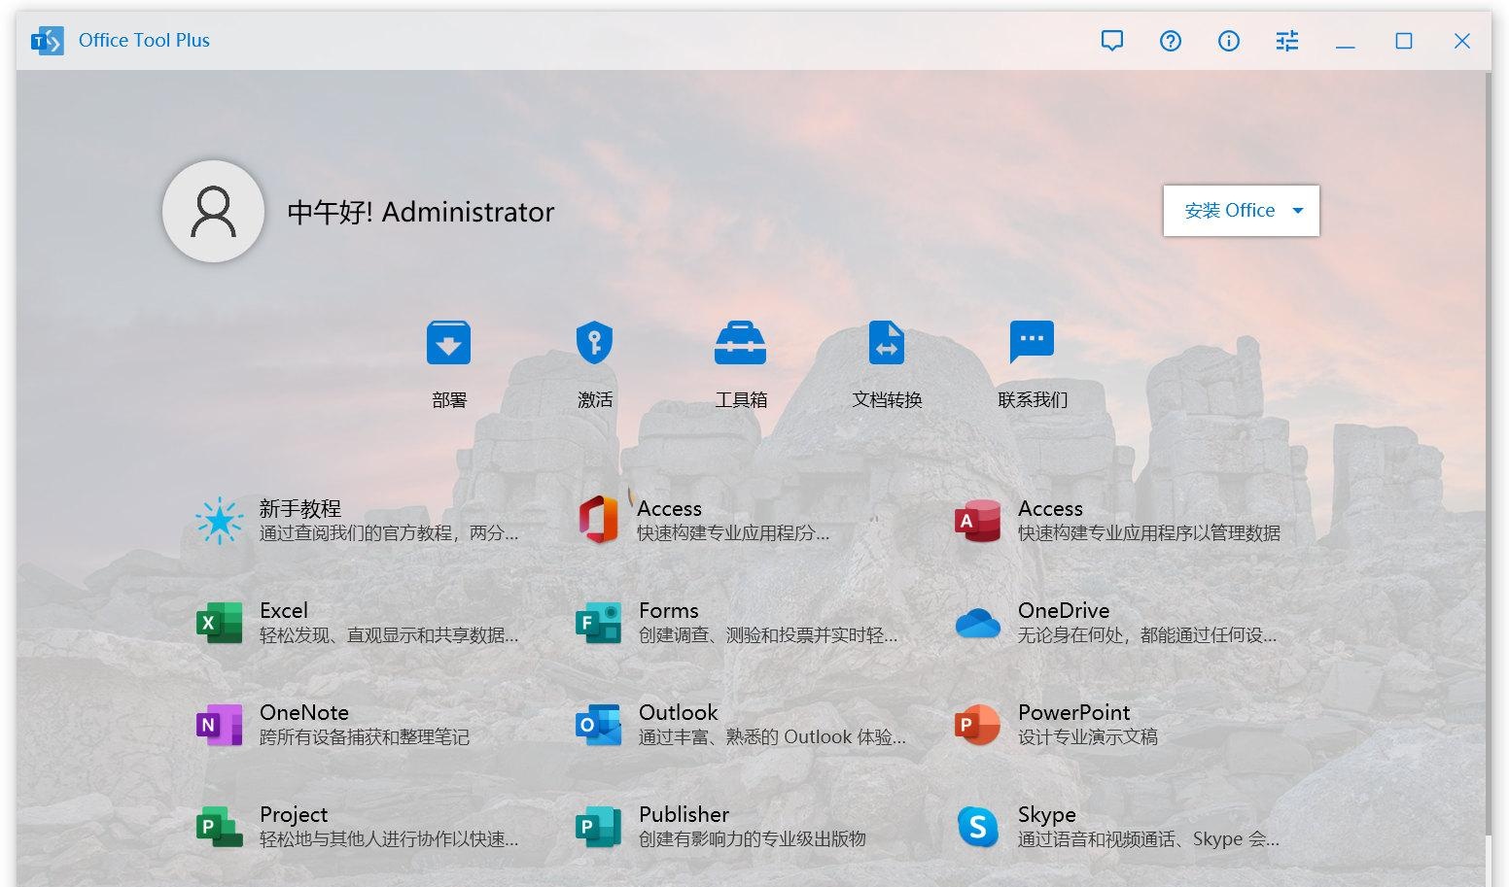The height and width of the screenshot is (887, 1509).
Task: Click description 快速构建专业应用程序以管理数据
Action: 1149,533
